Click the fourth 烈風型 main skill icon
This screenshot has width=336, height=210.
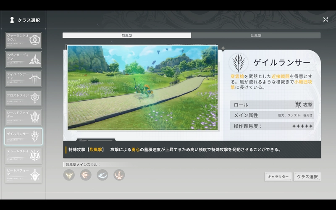119,175
